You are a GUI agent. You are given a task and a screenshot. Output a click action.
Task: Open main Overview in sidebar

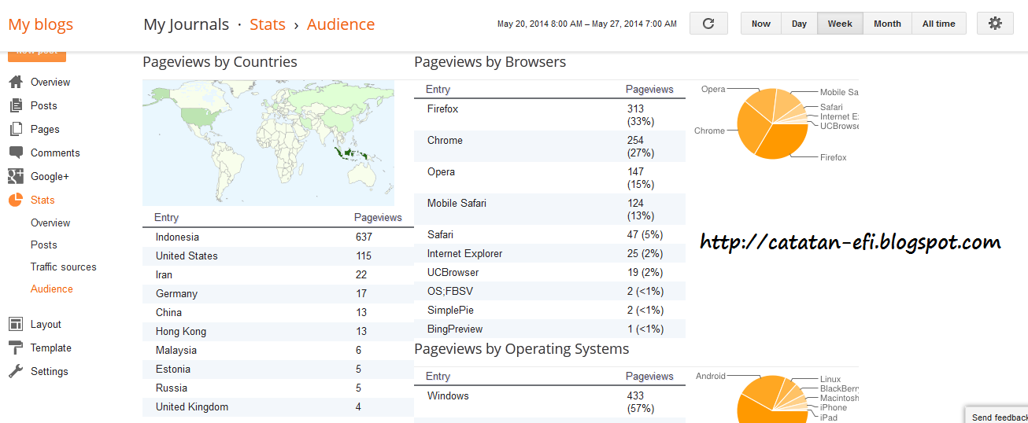[50, 82]
